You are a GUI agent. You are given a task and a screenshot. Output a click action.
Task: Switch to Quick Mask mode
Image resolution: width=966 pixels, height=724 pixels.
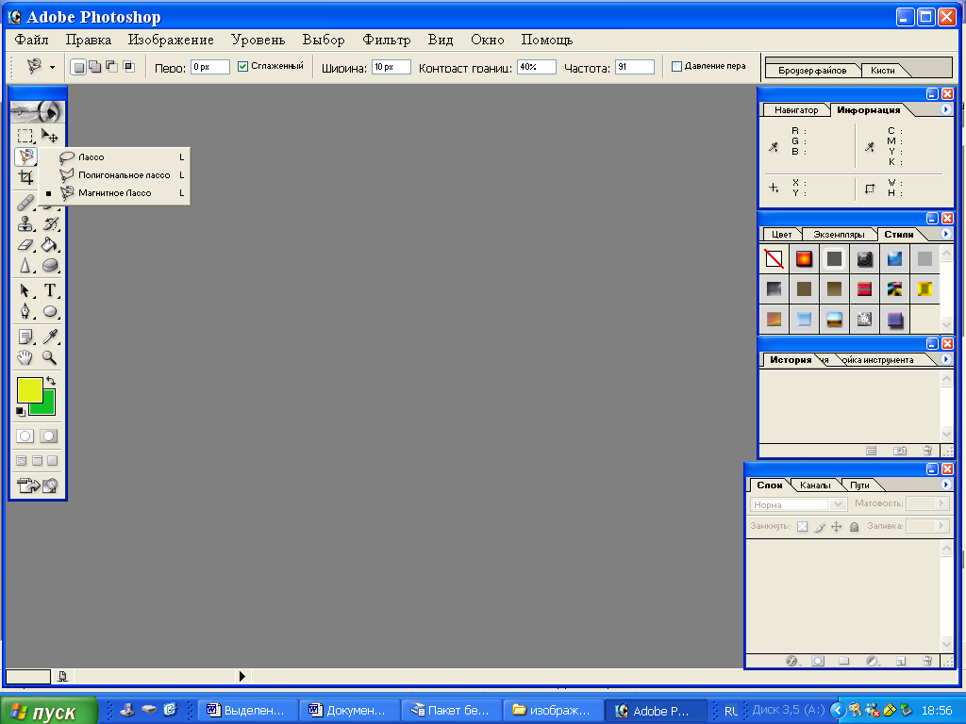49,436
